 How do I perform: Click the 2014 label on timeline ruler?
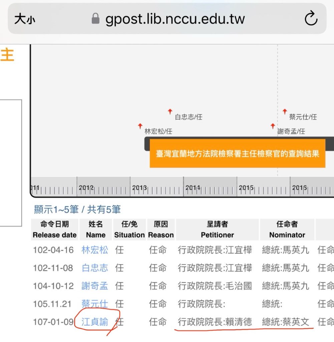[x=193, y=188]
